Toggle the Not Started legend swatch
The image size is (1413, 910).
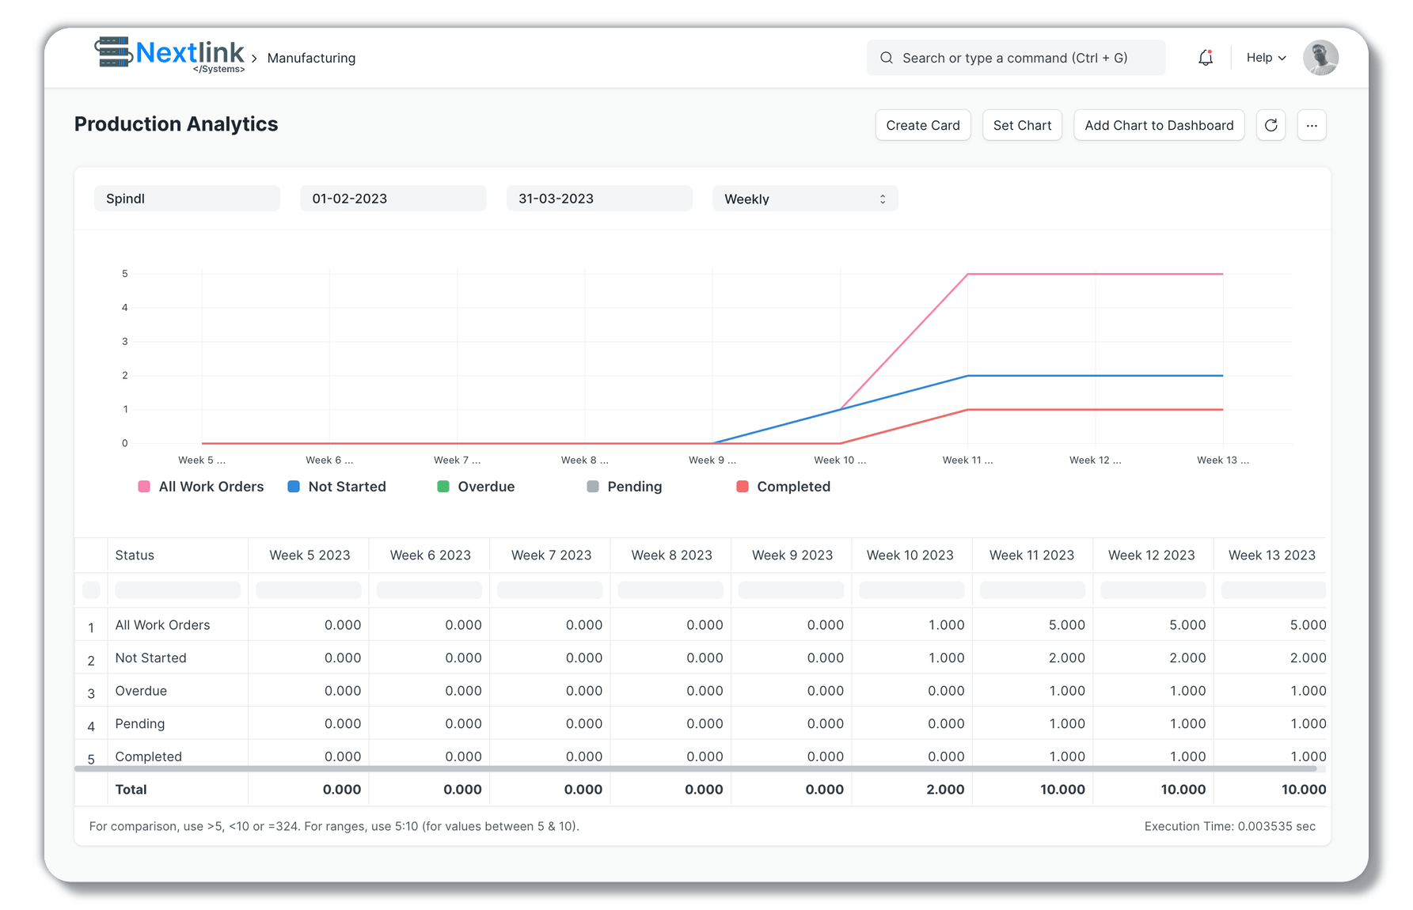coord(294,487)
